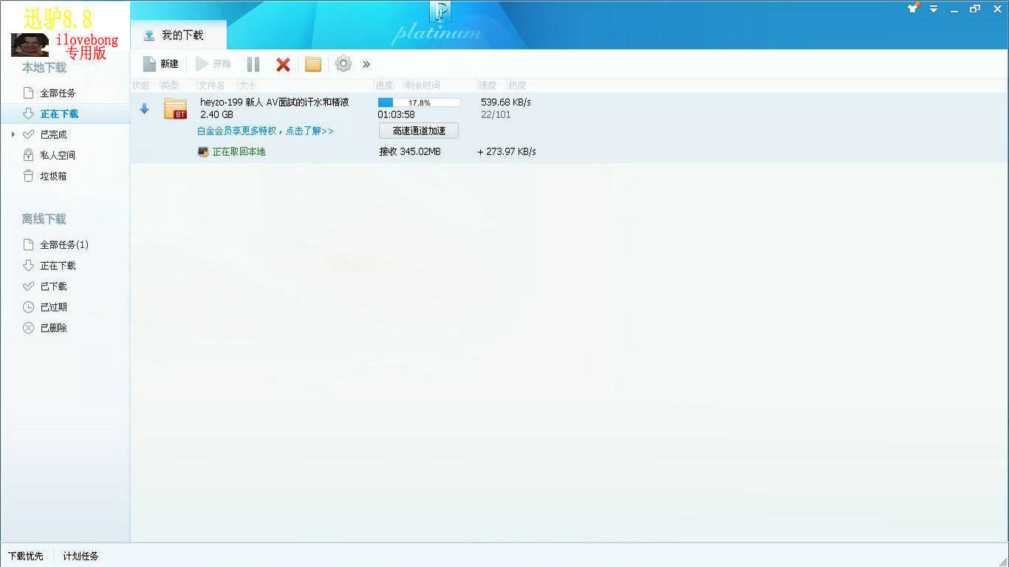This screenshot has height=567, width=1009.
Task: Click the BT folder type icon
Action: (175, 109)
